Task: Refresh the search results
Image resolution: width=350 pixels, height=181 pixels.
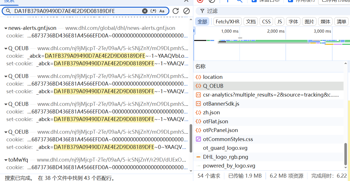Action: tap(176, 11)
